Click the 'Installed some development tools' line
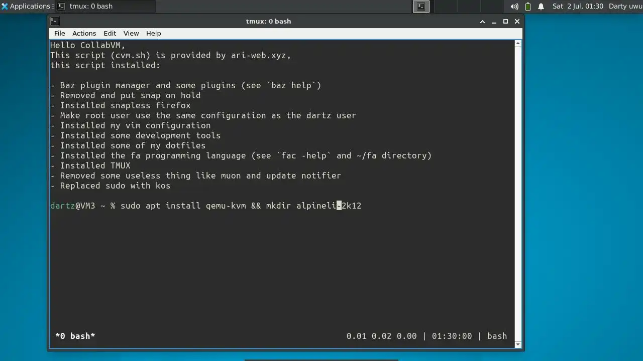Screen dimensions: 643x361 (x=135, y=135)
